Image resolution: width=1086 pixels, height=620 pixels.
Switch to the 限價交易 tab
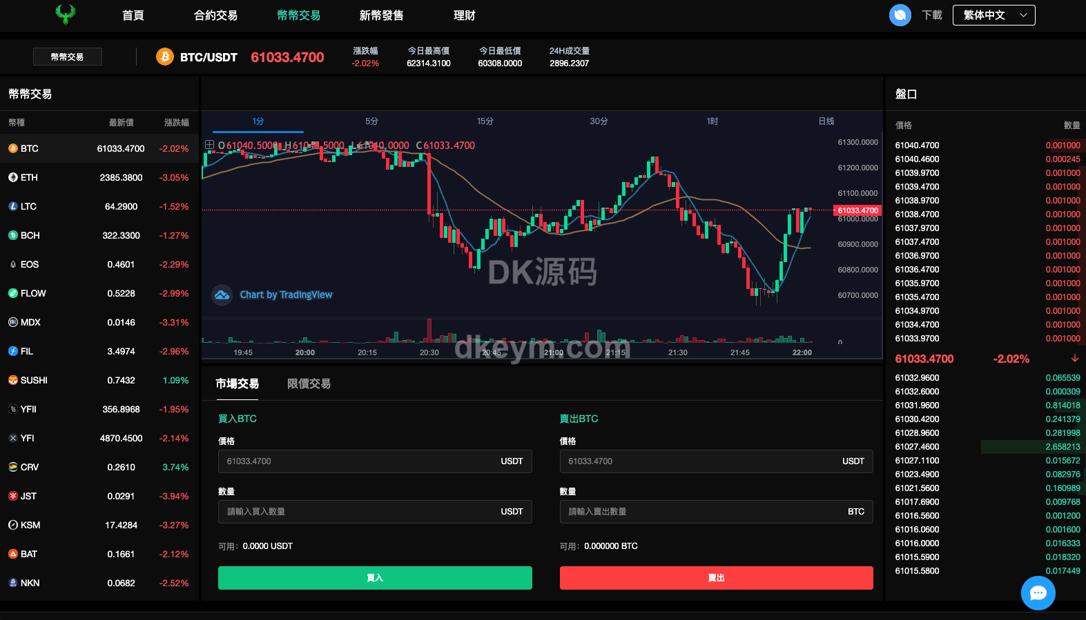pyautogui.click(x=309, y=383)
